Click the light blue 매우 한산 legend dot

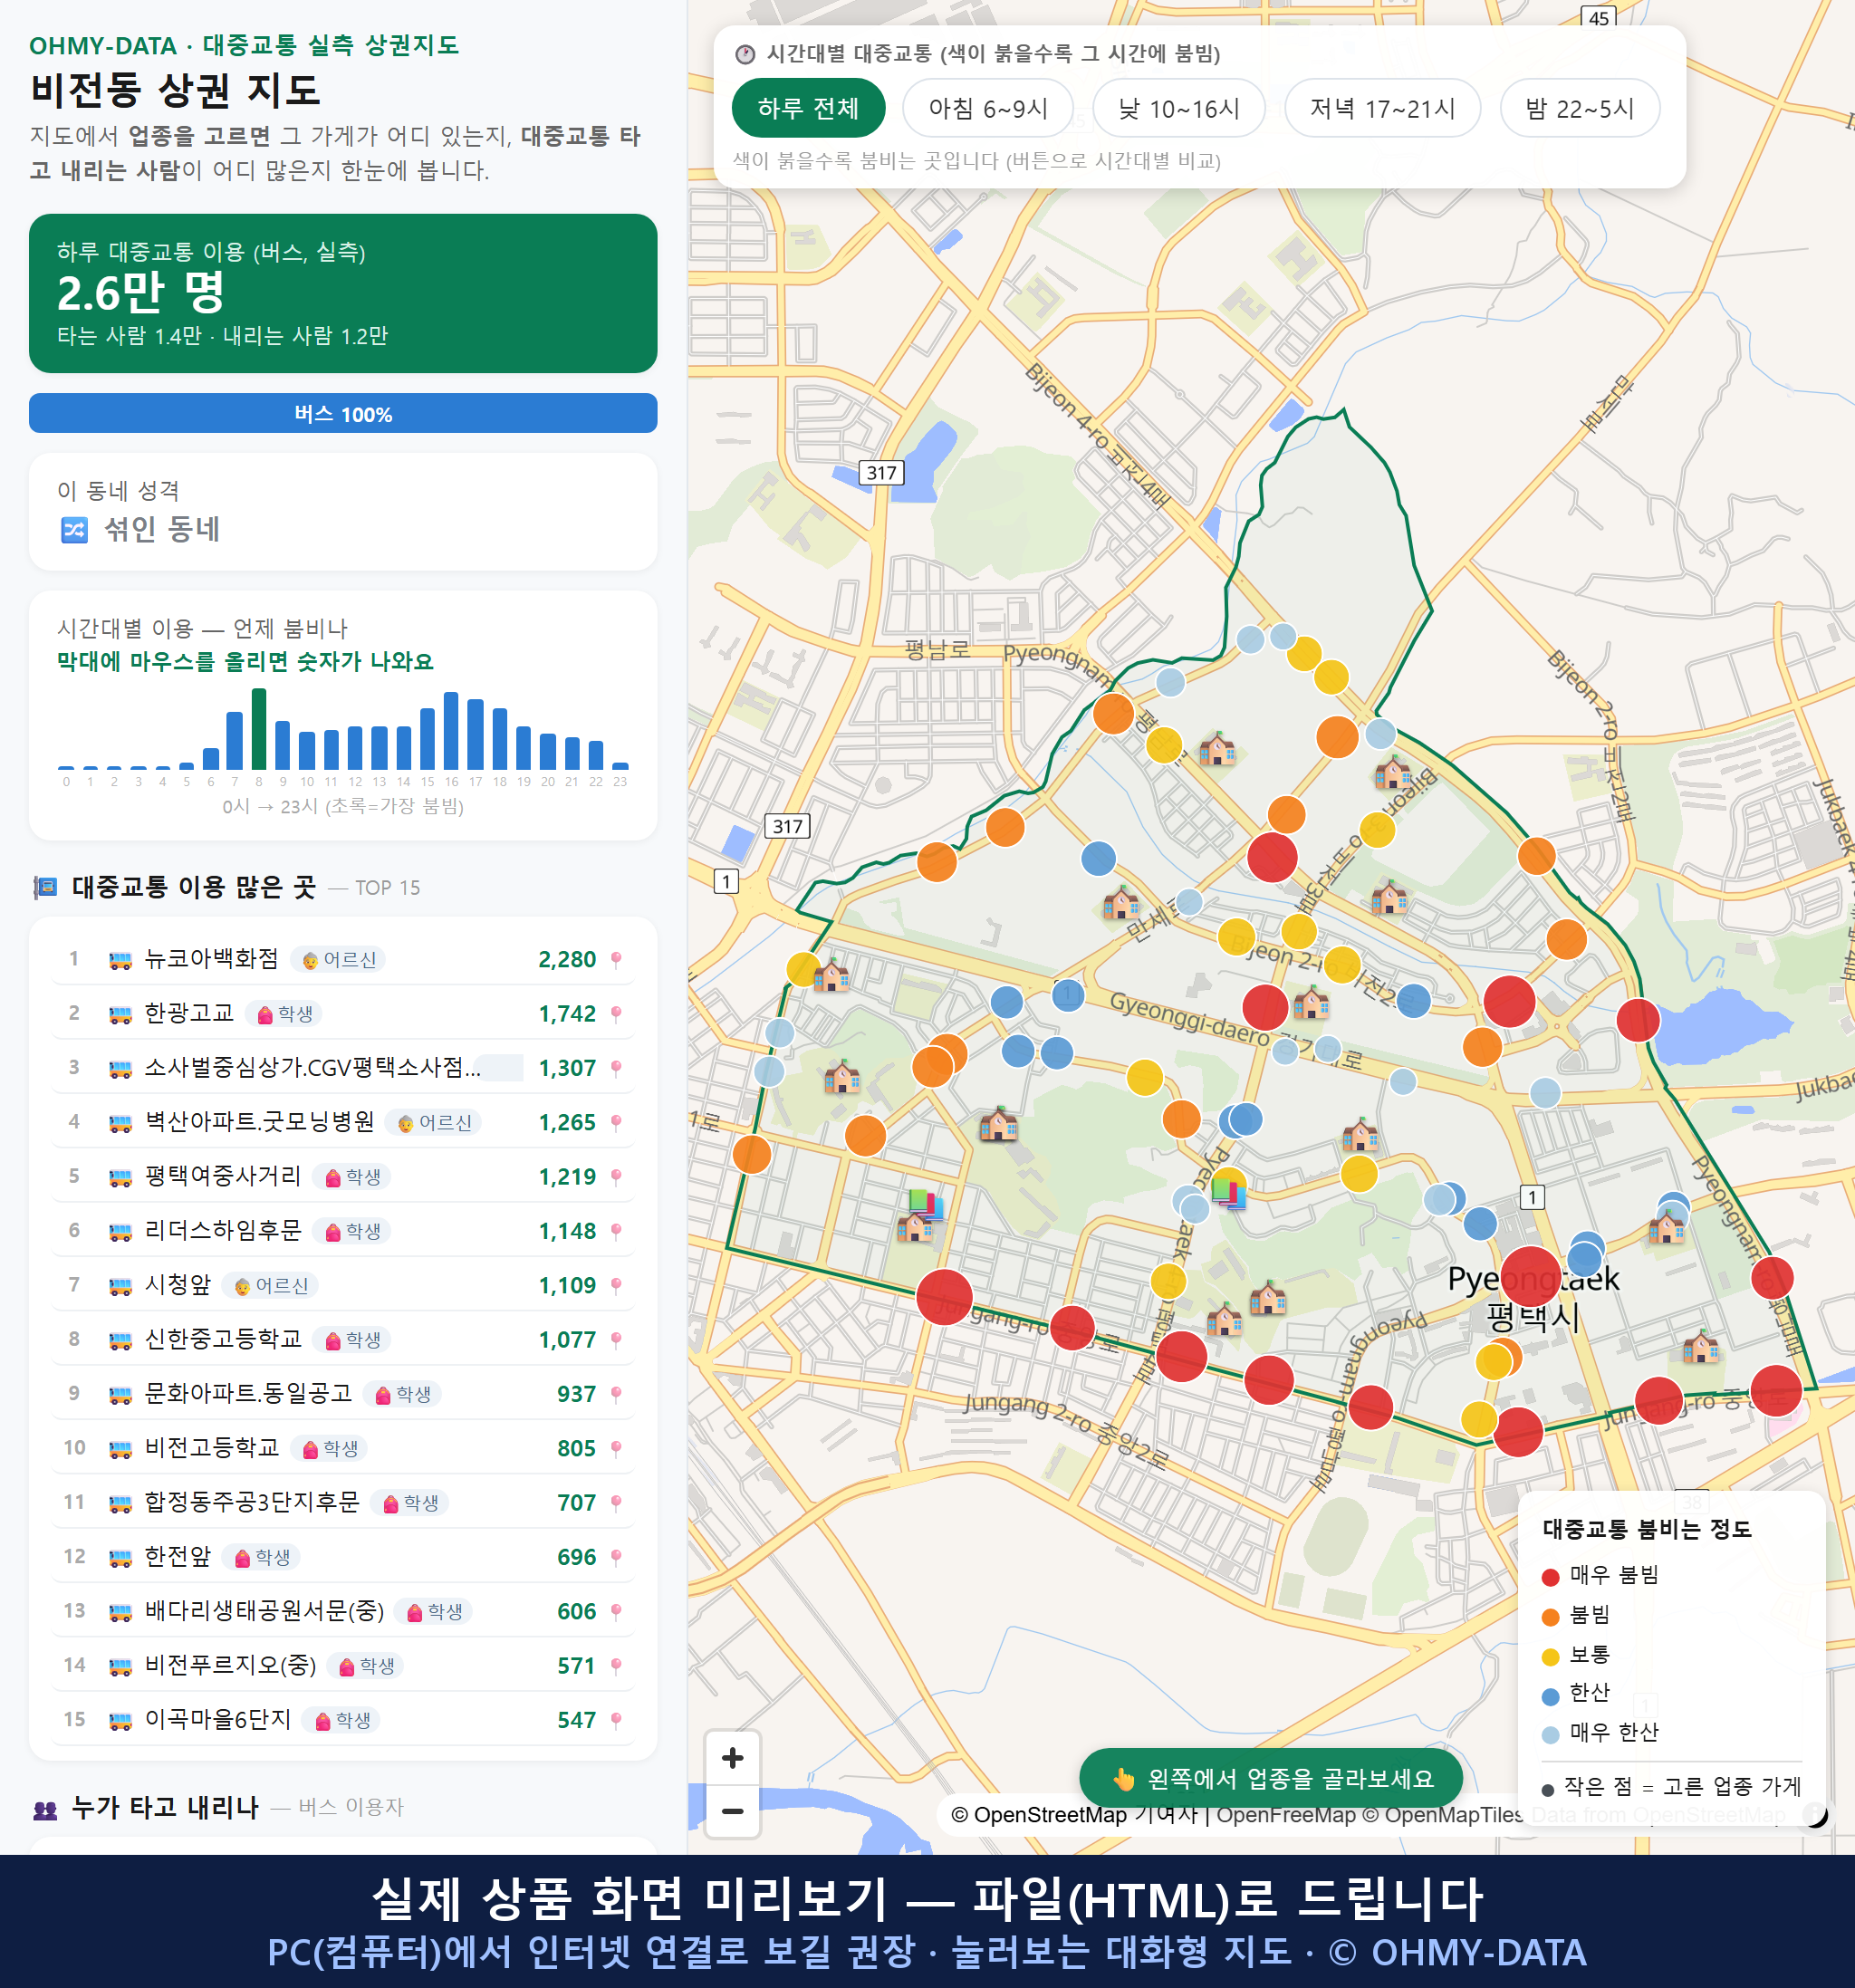pyautogui.click(x=1551, y=1735)
